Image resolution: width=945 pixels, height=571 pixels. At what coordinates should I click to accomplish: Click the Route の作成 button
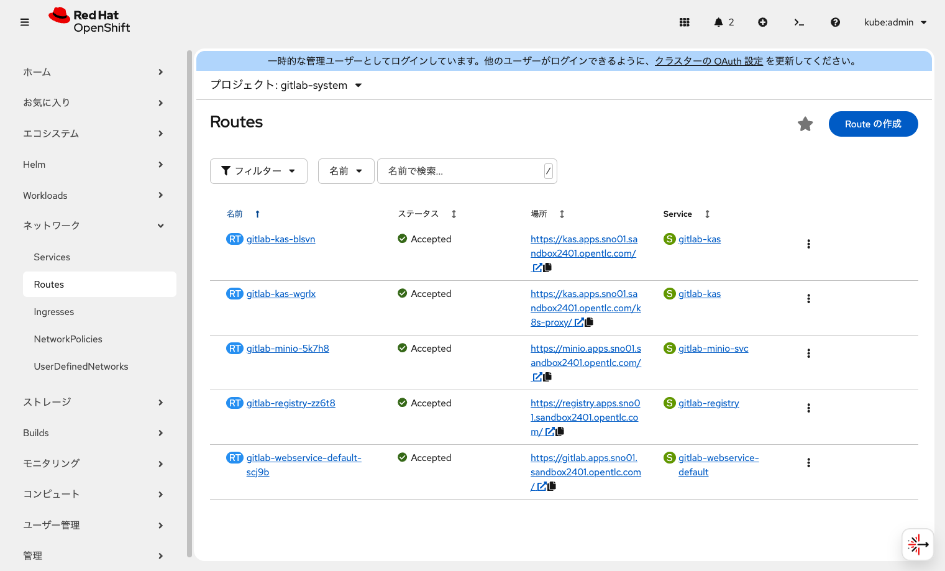pyautogui.click(x=873, y=124)
